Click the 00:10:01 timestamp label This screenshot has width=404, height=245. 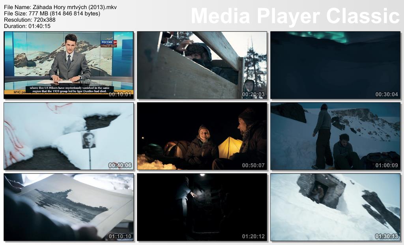pyautogui.click(x=120, y=94)
